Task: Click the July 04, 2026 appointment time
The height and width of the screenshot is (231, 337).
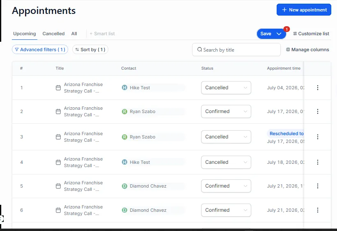Action: 285,88
